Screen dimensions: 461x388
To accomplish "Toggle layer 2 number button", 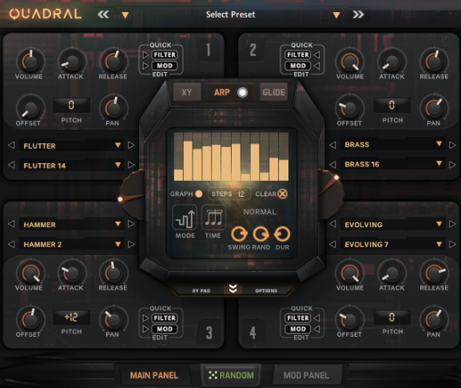I will pos(252,50).
